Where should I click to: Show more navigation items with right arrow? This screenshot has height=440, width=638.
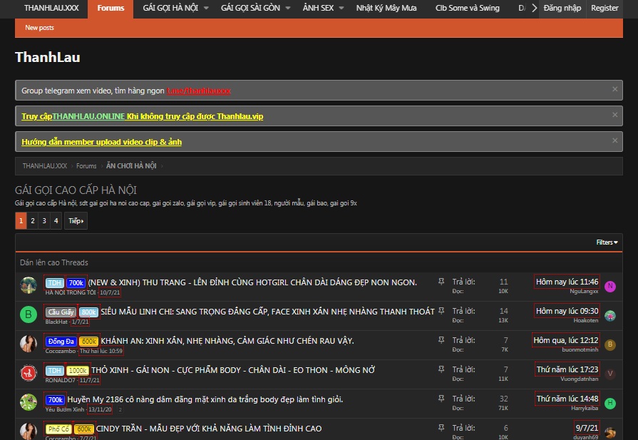coord(534,8)
